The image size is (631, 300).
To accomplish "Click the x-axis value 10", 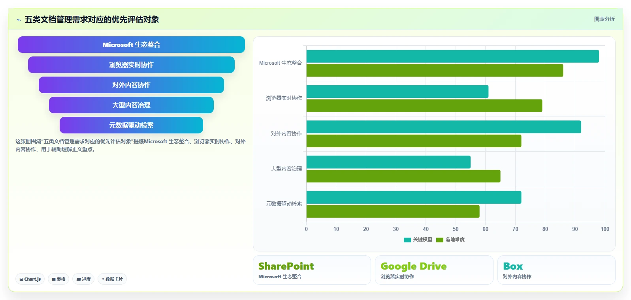I will pyautogui.click(x=336, y=229).
